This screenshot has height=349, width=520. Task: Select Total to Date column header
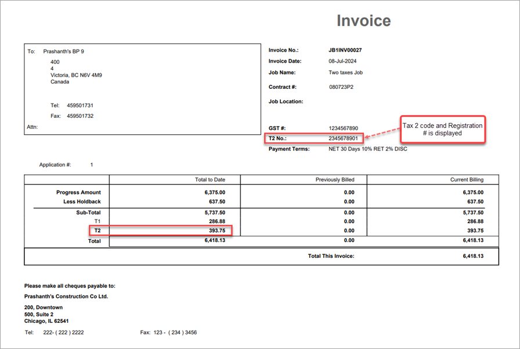[210, 180]
